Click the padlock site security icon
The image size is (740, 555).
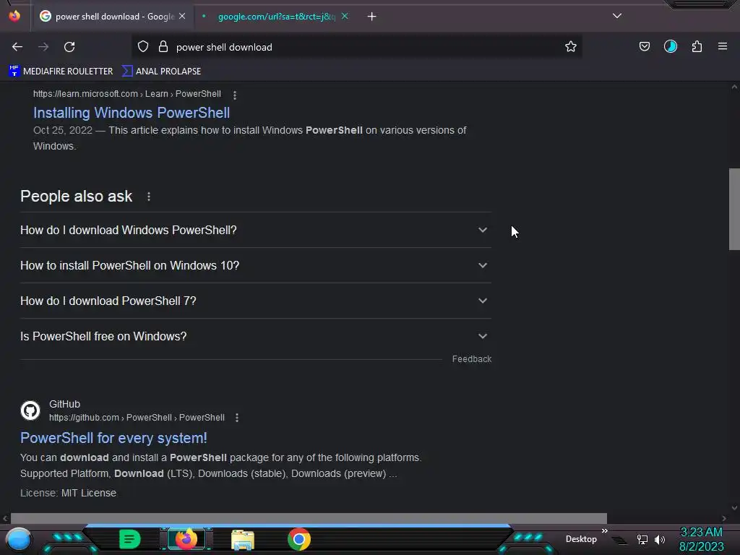163,47
